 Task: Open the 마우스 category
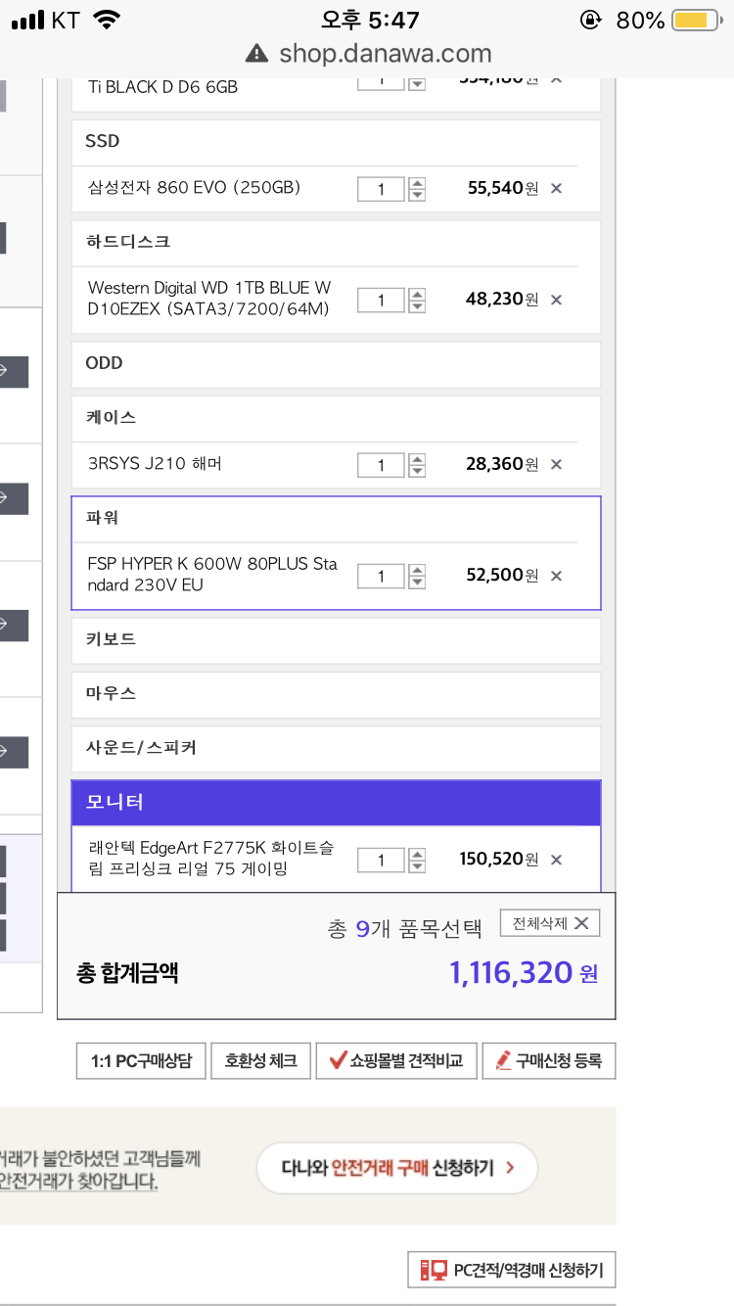coord(336,694)
